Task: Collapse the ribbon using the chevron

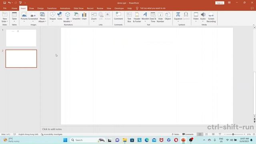Action: (x=254, y=25)
